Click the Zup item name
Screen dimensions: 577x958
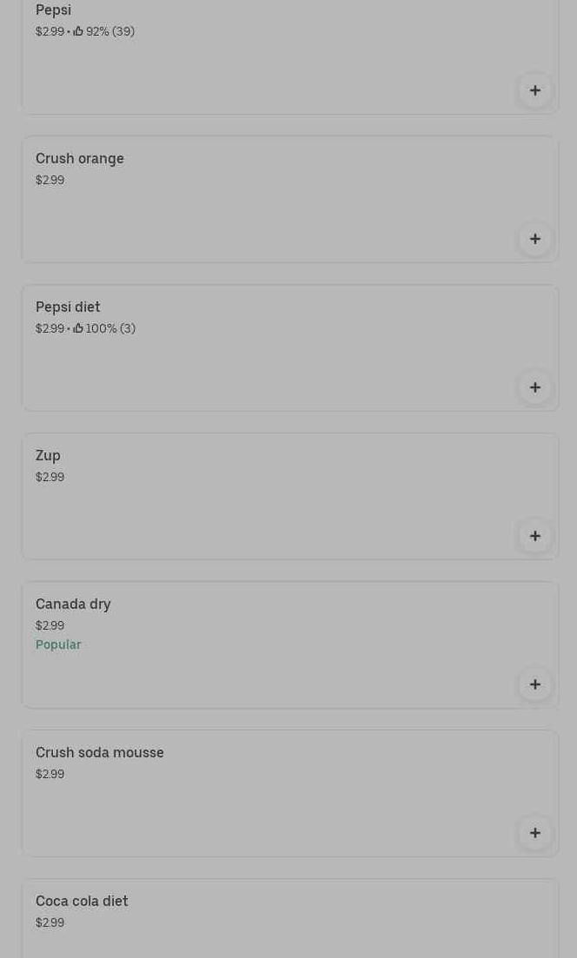(48, 455)
